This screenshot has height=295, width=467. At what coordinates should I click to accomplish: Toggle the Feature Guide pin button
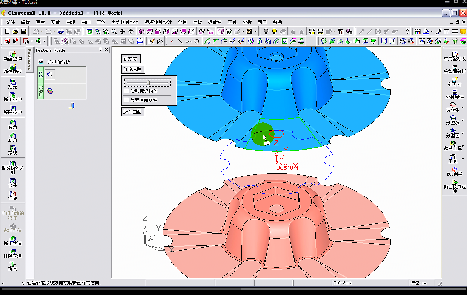(x=101, y=50)
